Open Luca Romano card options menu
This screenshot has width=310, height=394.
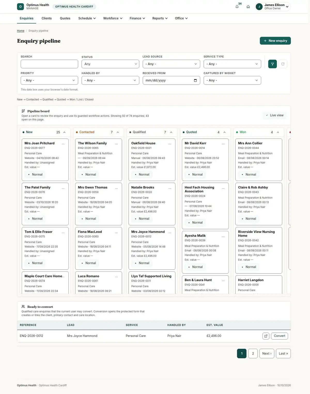(117, 277)
